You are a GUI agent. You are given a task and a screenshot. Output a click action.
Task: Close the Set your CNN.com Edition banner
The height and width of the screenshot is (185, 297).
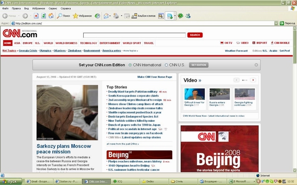pyautogui.click(x=256, y=65)
